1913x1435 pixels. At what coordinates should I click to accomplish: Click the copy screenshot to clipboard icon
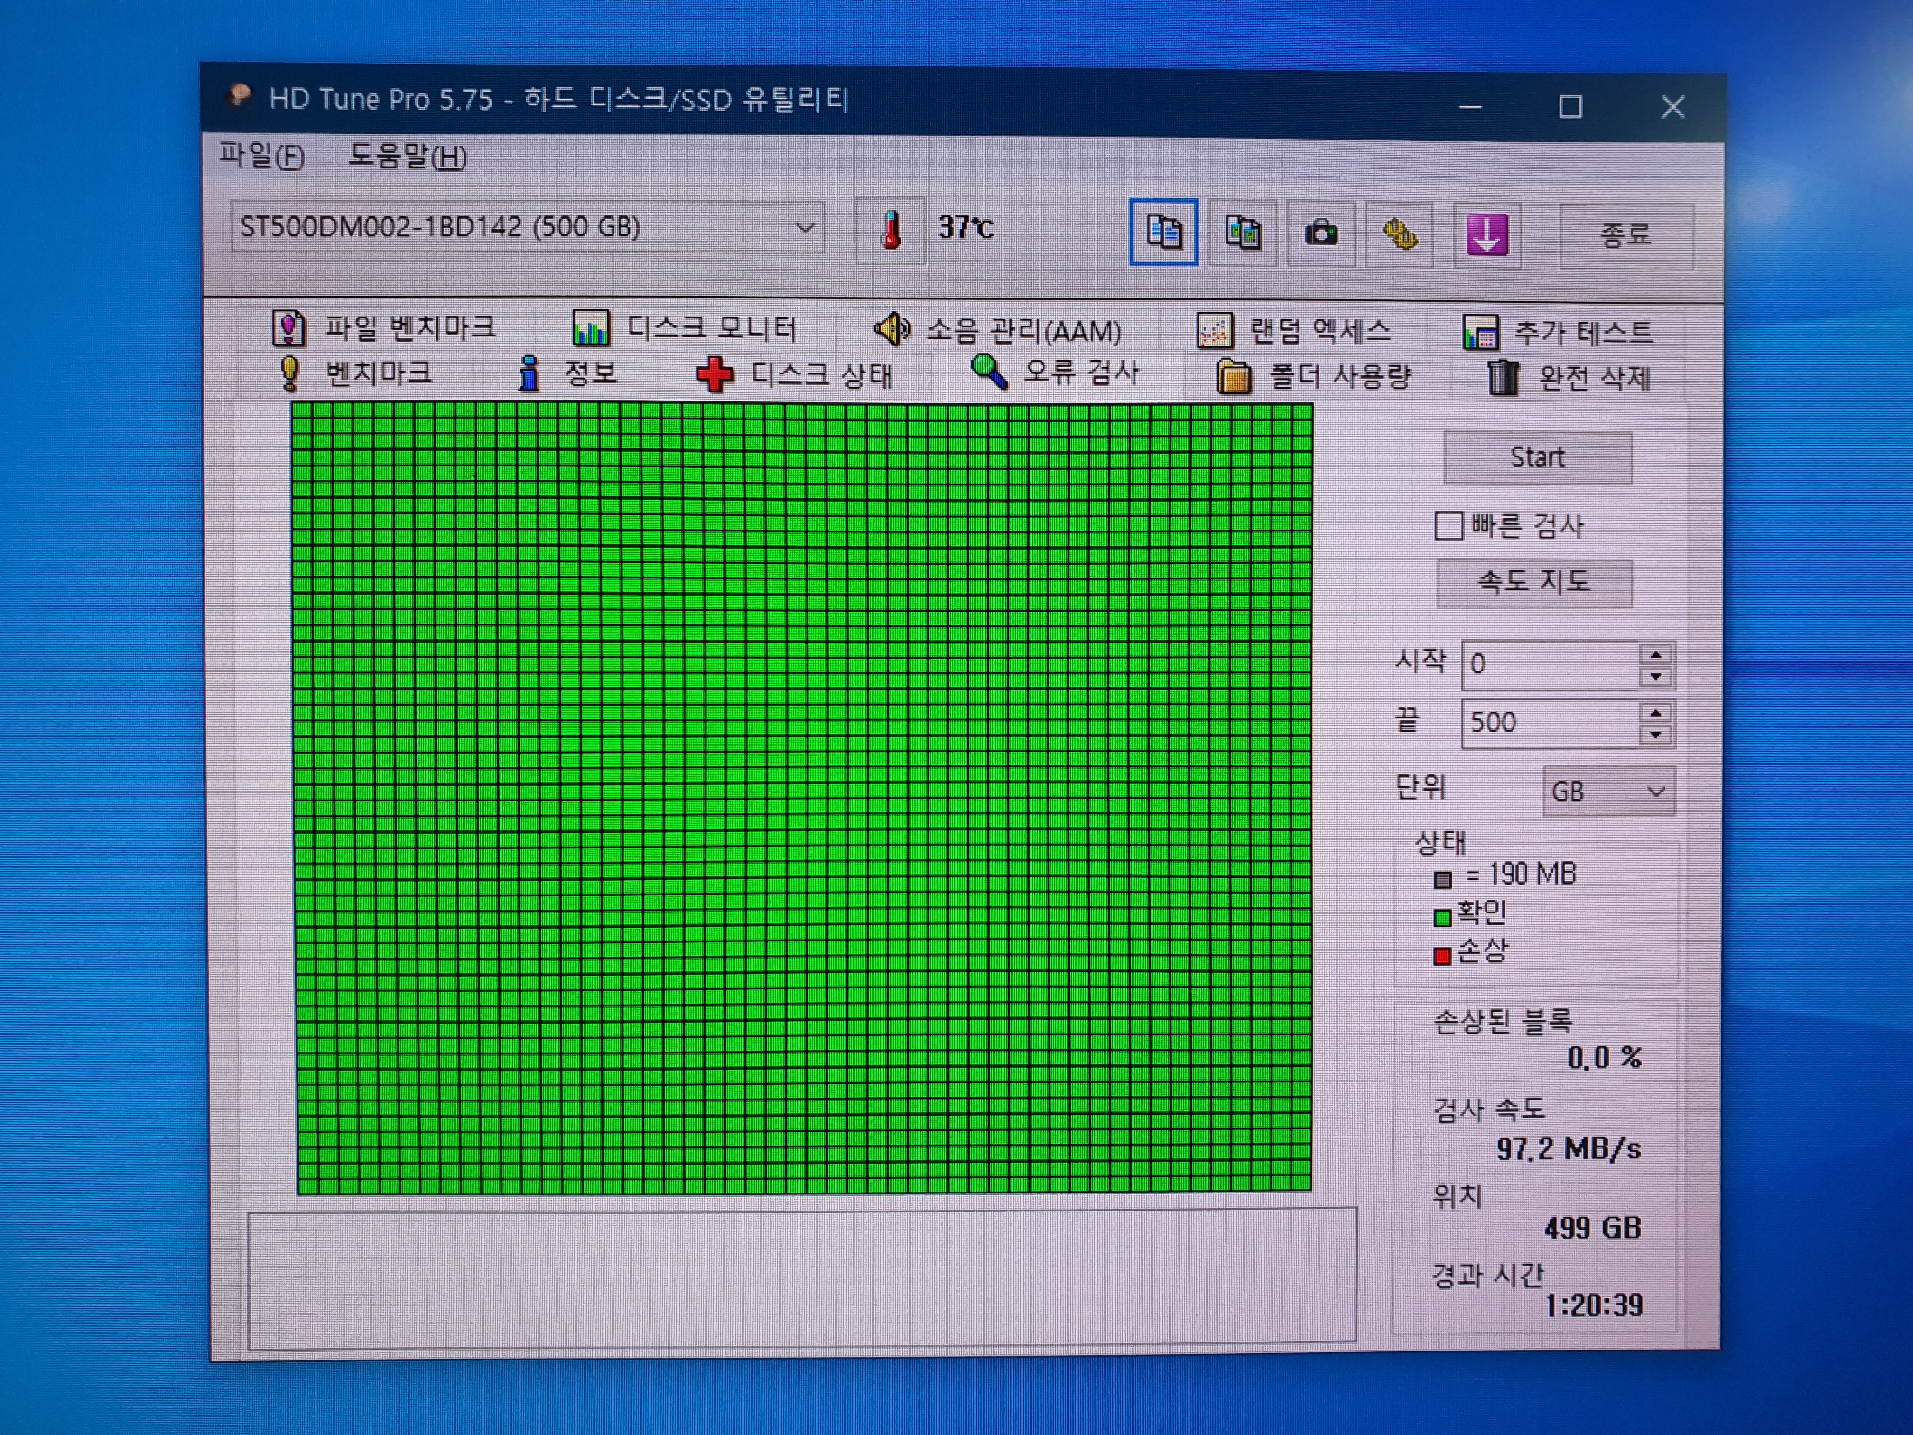[1243, 233]
